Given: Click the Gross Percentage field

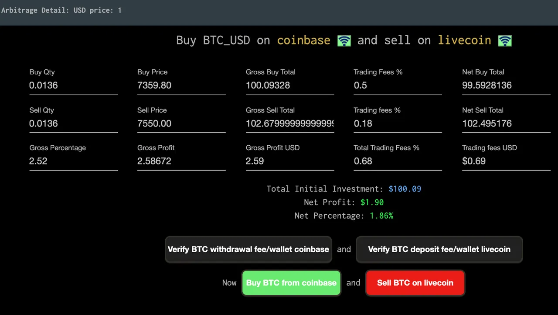Looking at the screenshot, I should click(x=74, y=161).
